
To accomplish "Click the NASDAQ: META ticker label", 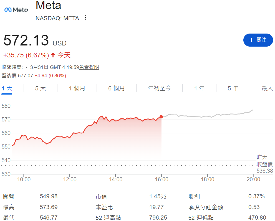I will pyautogui.click(x=57, y=18).
